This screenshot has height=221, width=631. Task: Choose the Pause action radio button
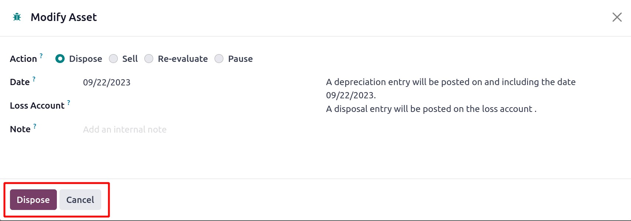(219, 59)
